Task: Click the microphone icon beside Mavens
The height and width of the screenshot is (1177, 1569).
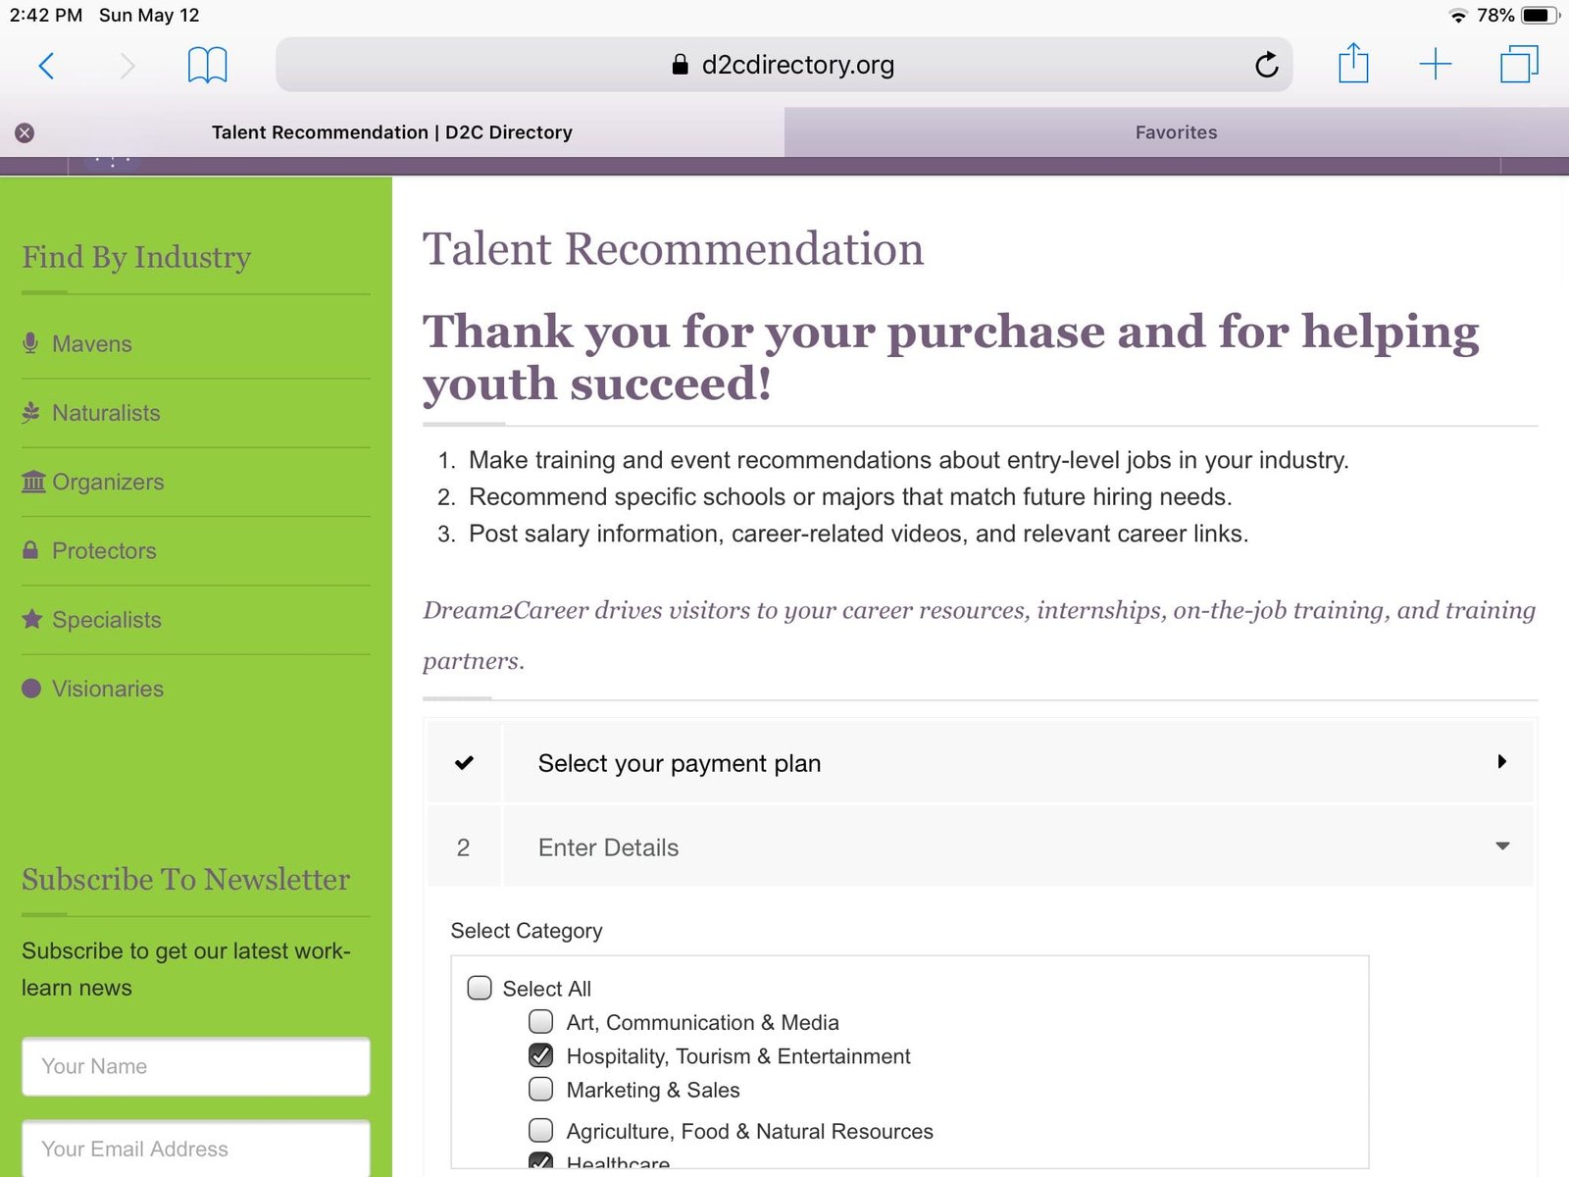Action: click(x=31, y=343)
